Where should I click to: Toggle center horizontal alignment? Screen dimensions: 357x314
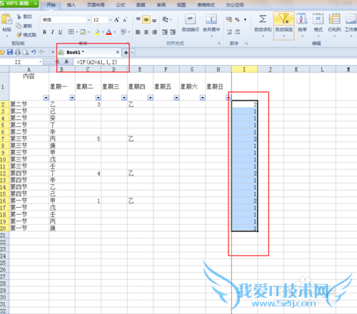146,32
